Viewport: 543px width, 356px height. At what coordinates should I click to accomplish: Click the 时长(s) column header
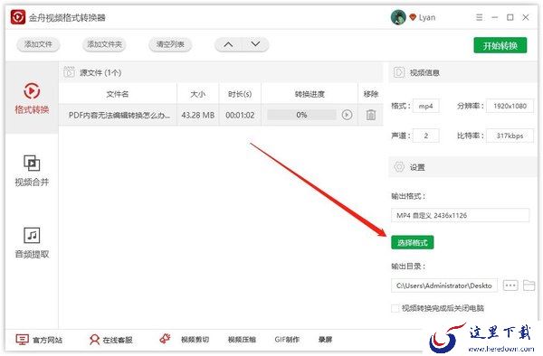click(x=240, y=94)
